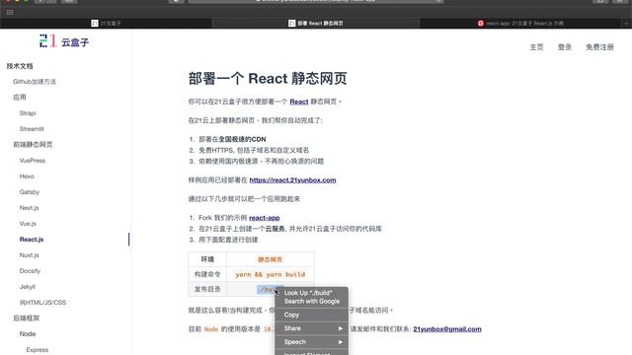This screenshot has width=632, height=355.
Task: Click the 静态网页 table cell
Action: pos(270,259)
